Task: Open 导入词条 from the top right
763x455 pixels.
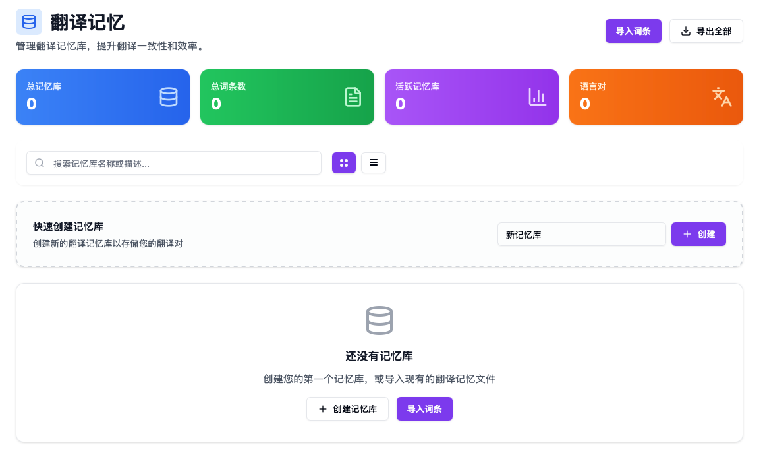Action: point(633,30)
